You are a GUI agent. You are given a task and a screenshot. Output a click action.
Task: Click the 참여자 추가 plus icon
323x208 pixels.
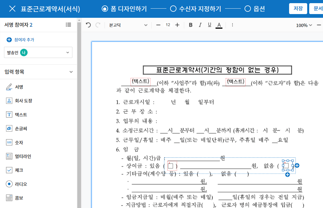[9, 40]
